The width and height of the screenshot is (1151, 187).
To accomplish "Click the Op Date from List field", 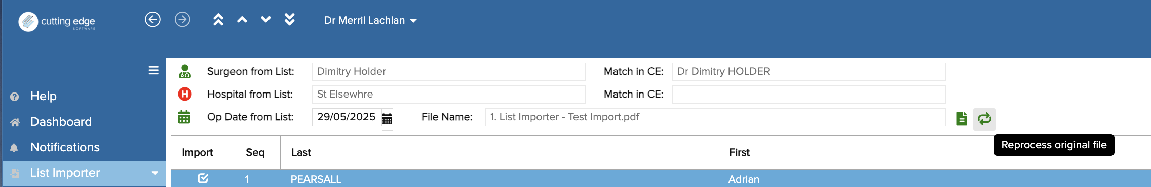I will 346,117.
